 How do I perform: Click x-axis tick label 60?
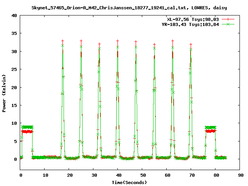click(167, 175)
